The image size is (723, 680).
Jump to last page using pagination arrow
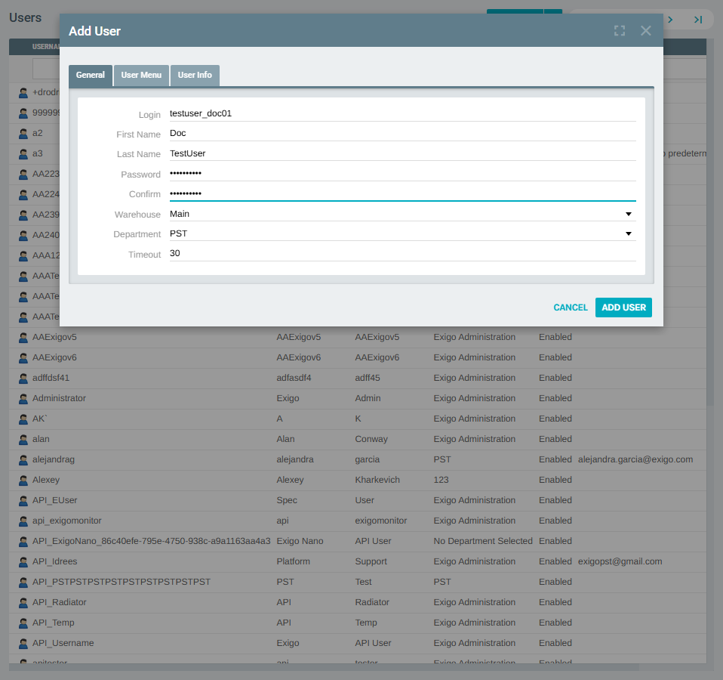coord(698,19)
